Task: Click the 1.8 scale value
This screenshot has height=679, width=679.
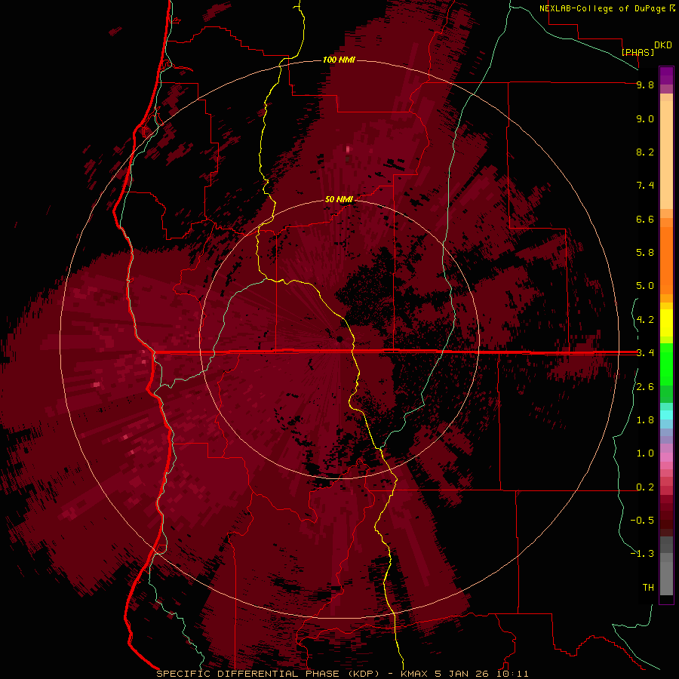Action: coord(645,420)
